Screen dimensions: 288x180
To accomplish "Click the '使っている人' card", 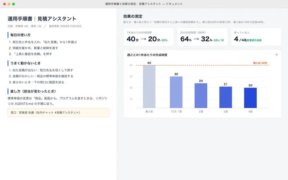I will (x=256, y=37).
